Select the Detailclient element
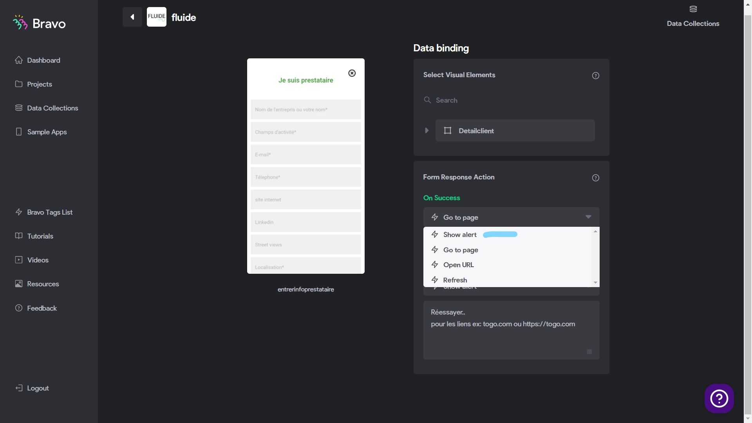The image size is (752, 423). [515, 130]
